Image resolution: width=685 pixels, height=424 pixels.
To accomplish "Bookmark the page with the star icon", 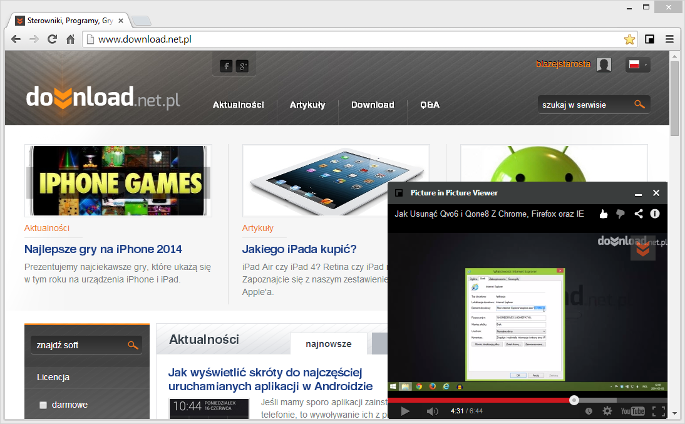I will [629, 39].
